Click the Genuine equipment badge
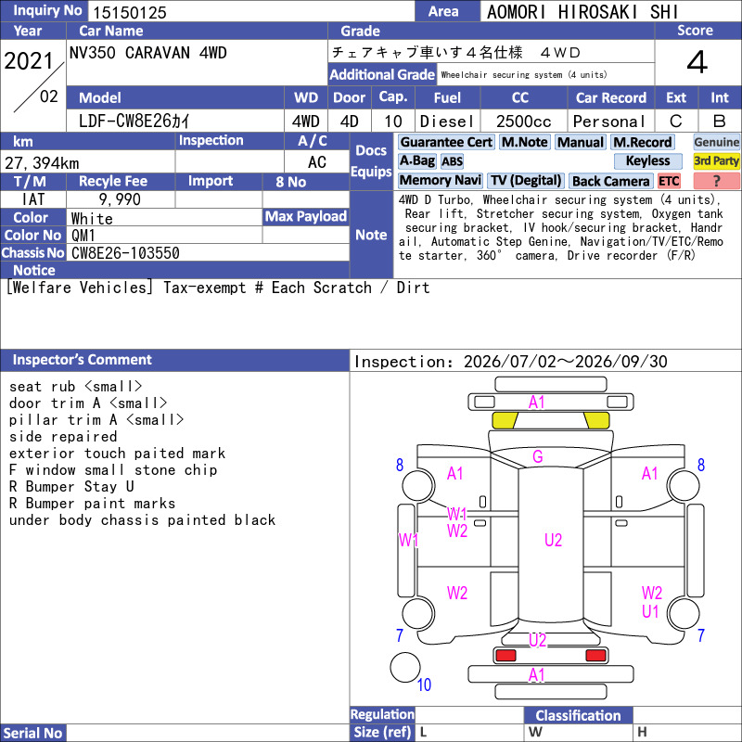This screenshot has height=742, width=742. (x=716, y=142)
